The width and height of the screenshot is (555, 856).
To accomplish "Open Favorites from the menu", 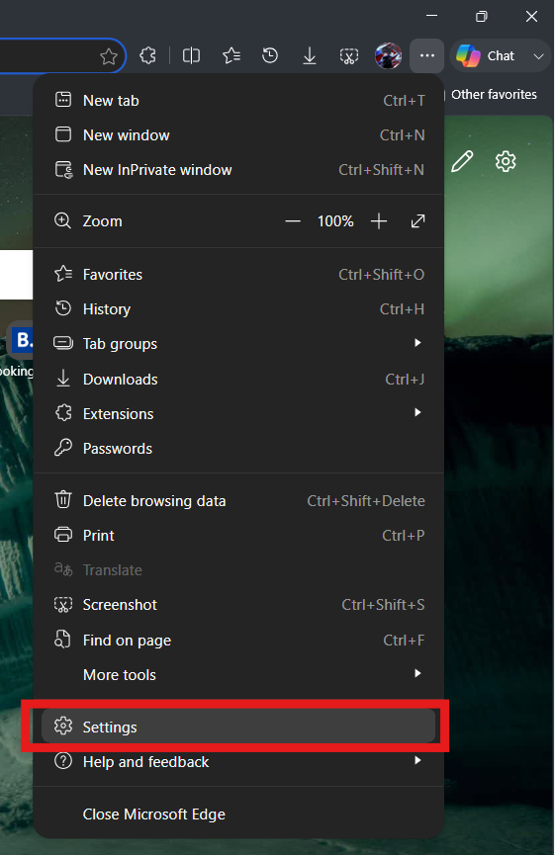I will pos(238,274).
